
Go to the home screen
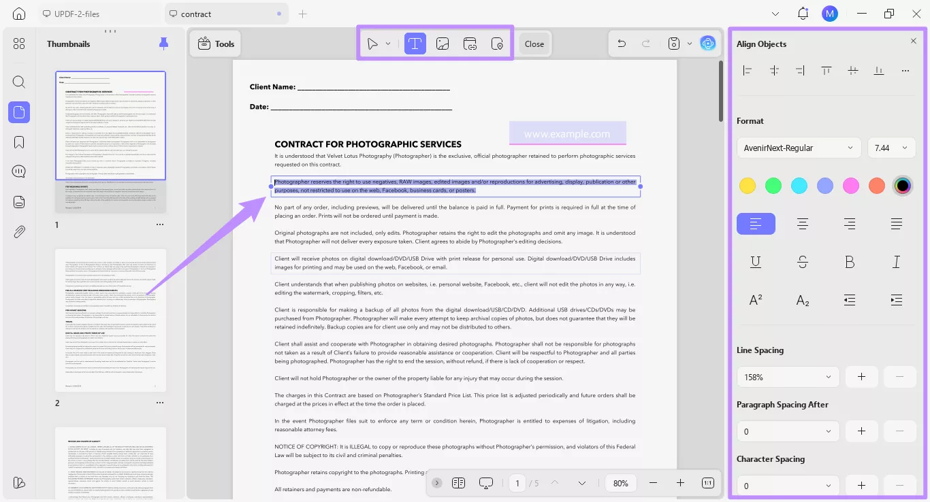tap(19, 14)
